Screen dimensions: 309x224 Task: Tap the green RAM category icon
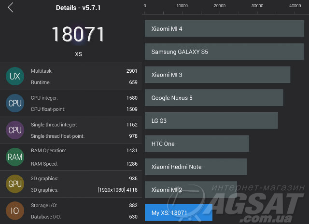click(15, 157)
